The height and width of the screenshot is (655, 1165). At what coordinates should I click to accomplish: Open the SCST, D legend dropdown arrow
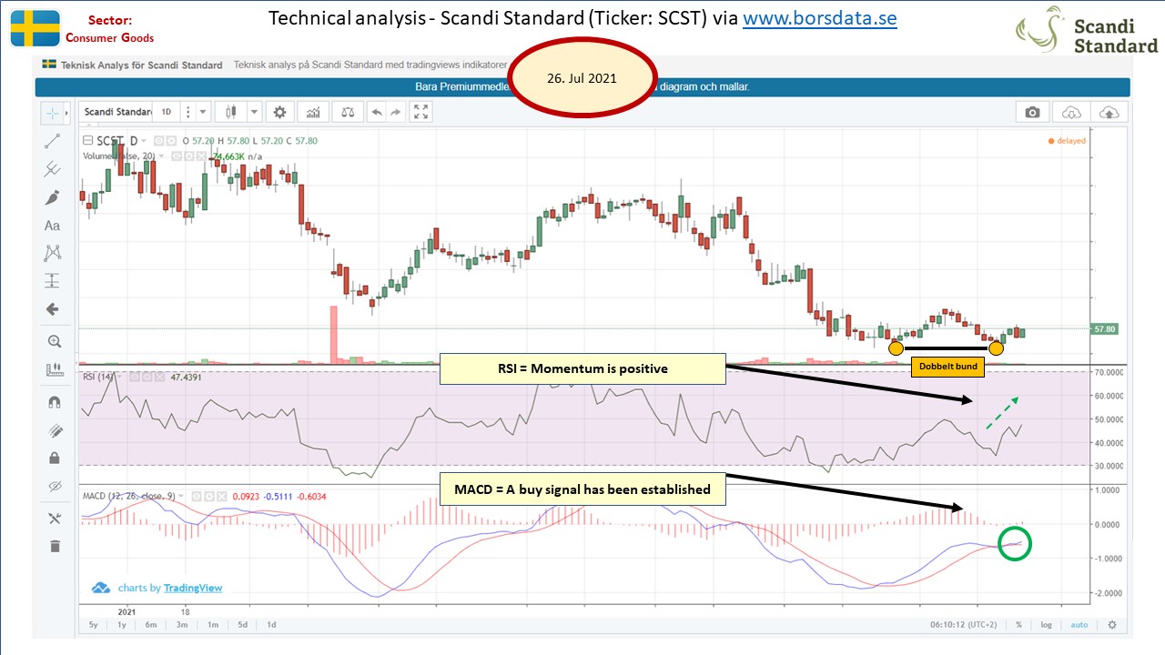pyautogui.click(x=145, y=141)
